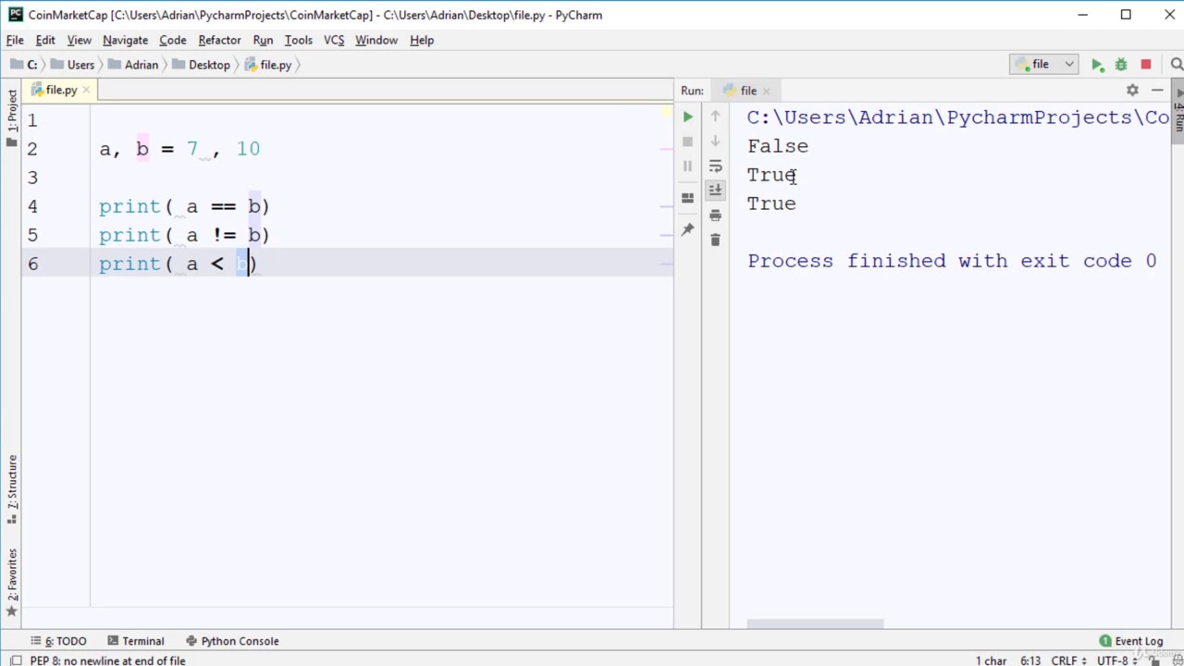Click 'False' in the console output
The width and height of the screenshot is (1184, 666).
coord(778,146)
